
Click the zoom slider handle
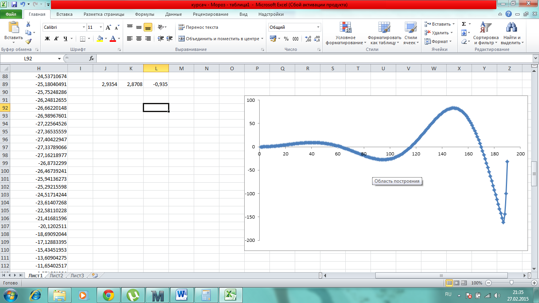[x=511, y=283]
